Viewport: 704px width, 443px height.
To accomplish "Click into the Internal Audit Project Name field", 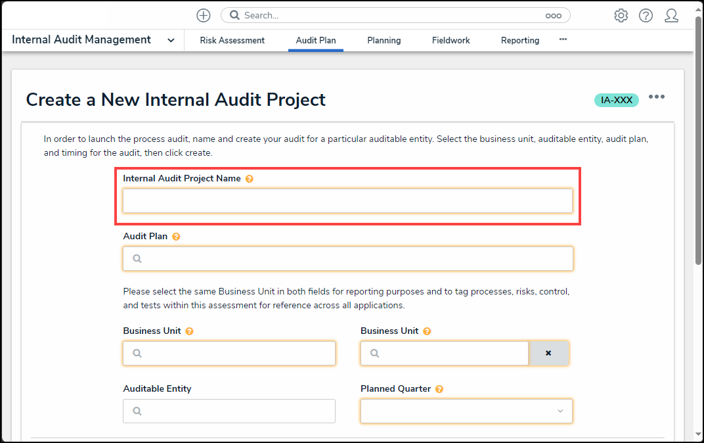I will pos(347,201).
